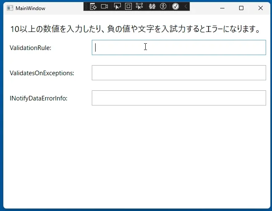Focus the INotifyDataErrorInfo text box
This screenshot has height=211, width=272.
(179, 98)
